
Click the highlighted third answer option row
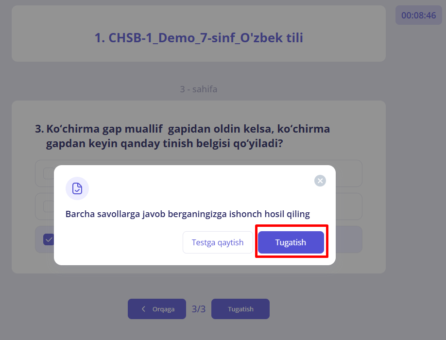coord(199,239)
